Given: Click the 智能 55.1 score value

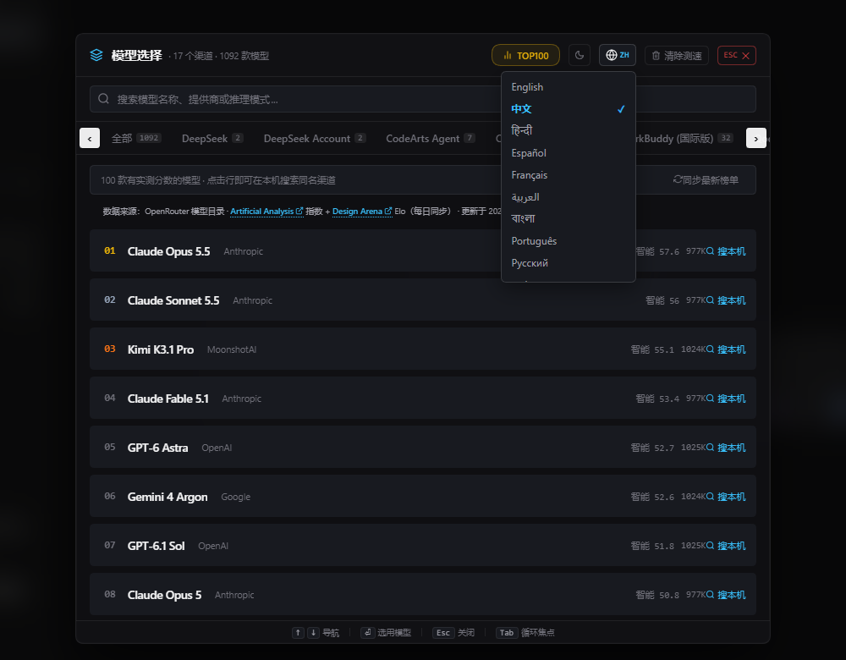Looking at the screenshot, I should (652, 349).
